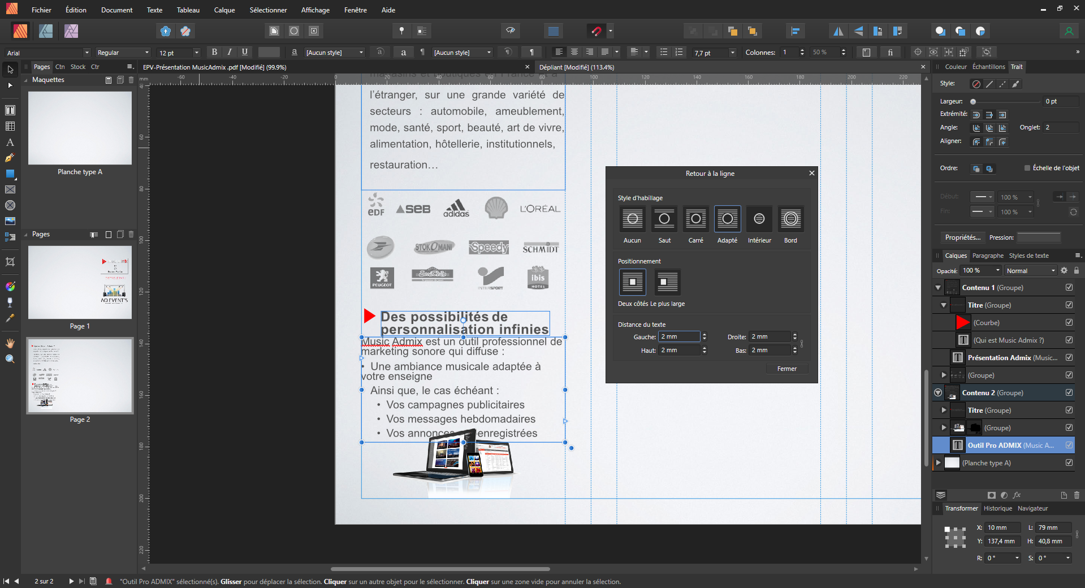Open the font size 12 pt dropdown
The width and height of the screenshot is (1085, 588).
tap(196, 53)
